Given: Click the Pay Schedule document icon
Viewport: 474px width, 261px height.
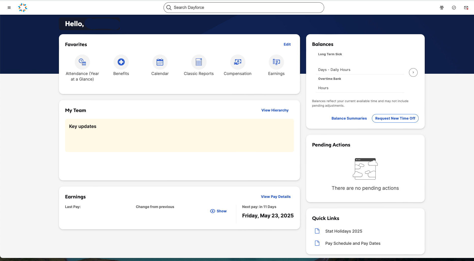Looking at the screenshot, I should (x=317, y=243).
